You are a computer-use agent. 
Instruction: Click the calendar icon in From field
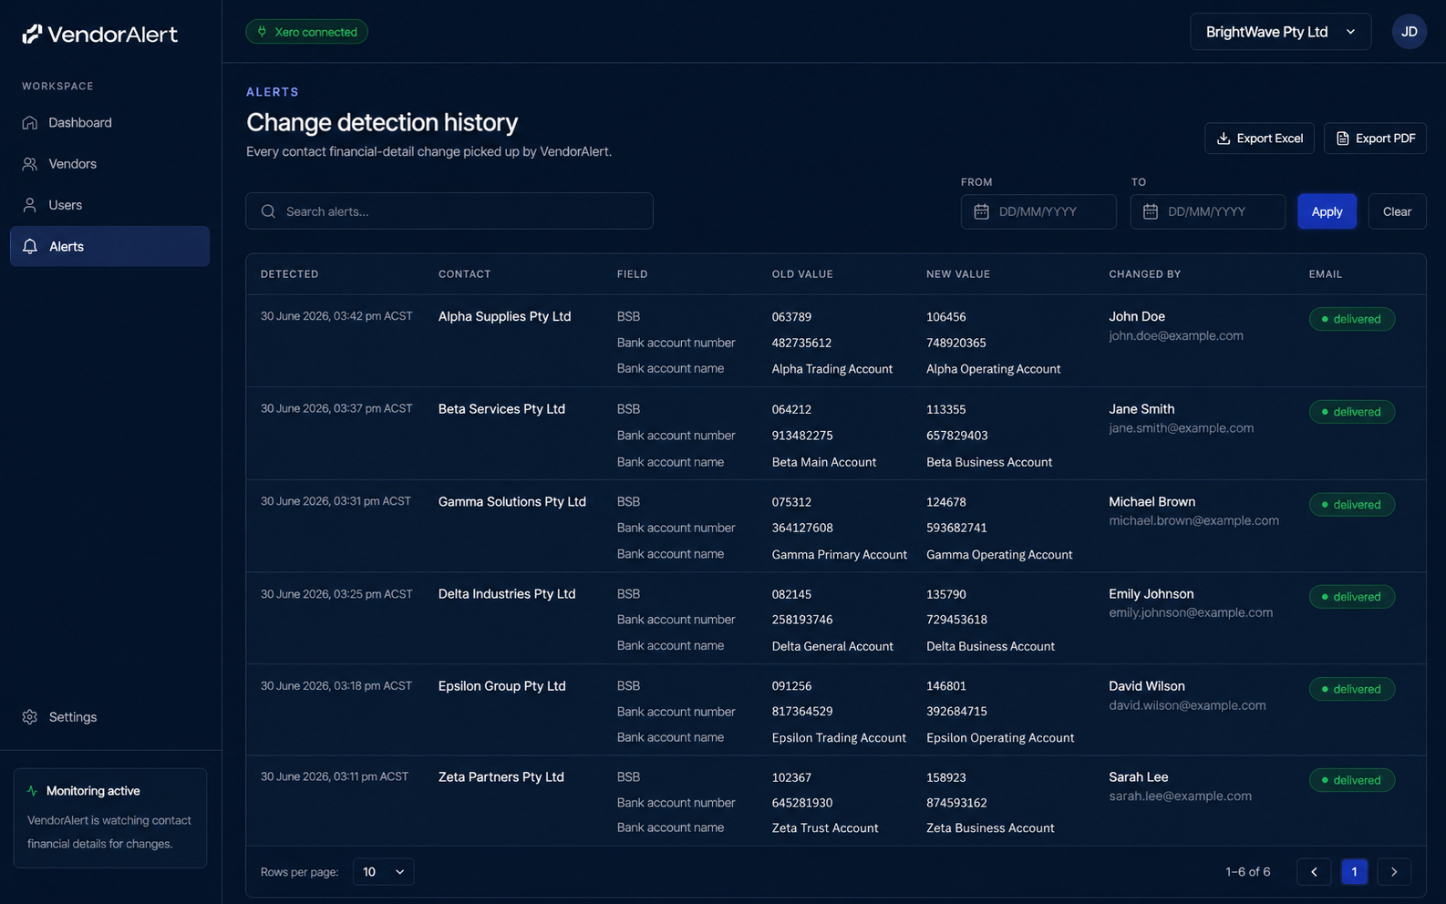point(981,211)
